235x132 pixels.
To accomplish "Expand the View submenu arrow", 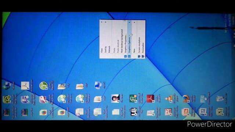I will pyautogui.click(x=102, y=22).
